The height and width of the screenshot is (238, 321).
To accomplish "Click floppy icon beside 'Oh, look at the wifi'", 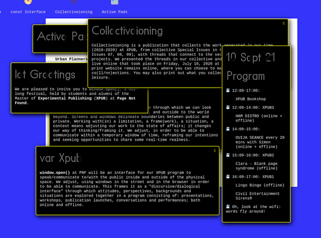I will point(228,206).
